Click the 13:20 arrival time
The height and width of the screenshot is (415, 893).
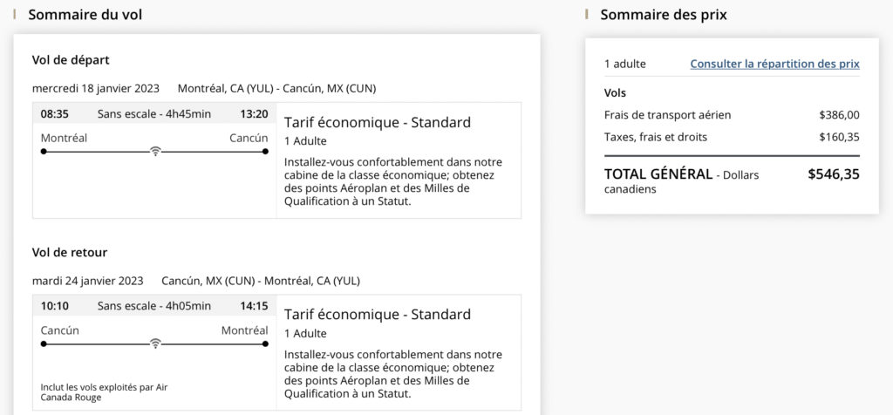pos(254,113)
